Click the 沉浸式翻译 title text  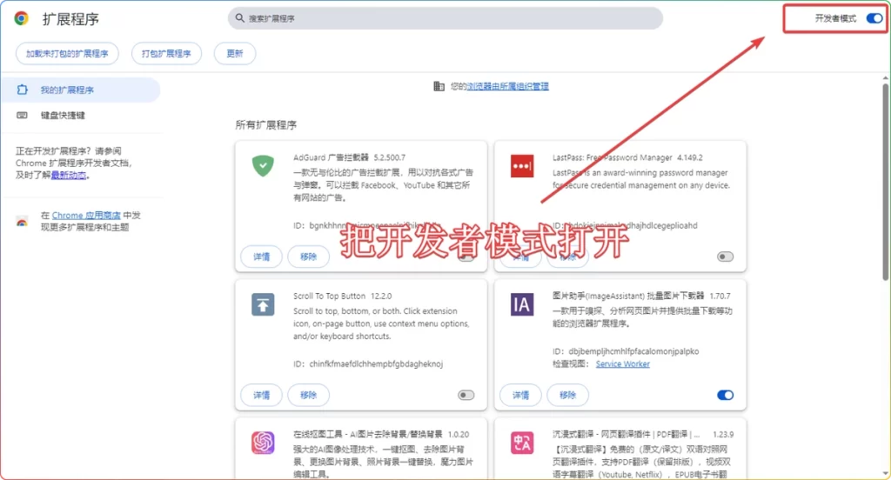coord(626,435)
